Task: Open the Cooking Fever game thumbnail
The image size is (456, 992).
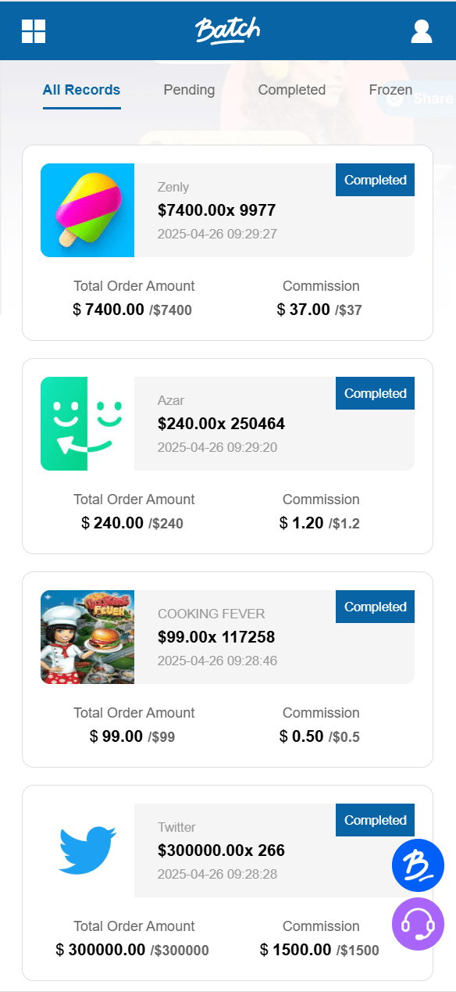Action: (x=87, y=637)
